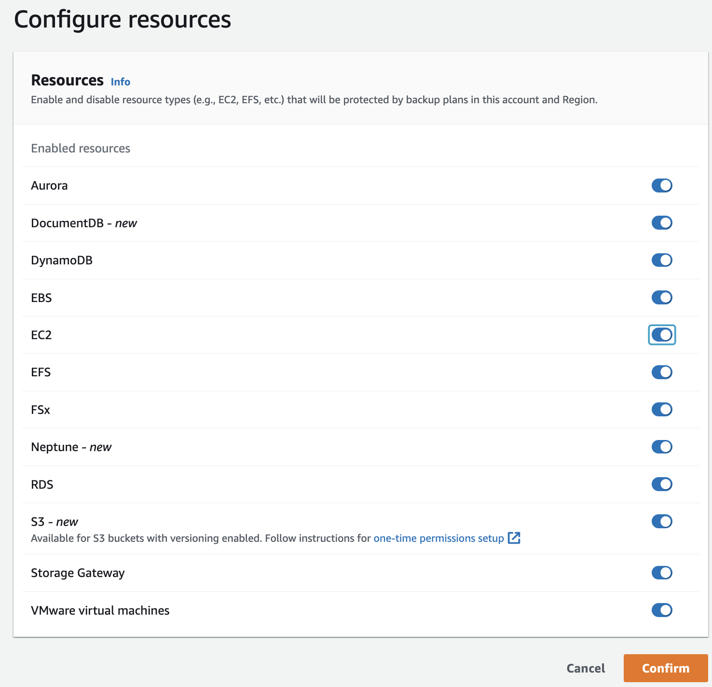This screenshot has height=687, width=712.
Task: Toggle the focused EC2 switch
Action: (662, 335)
